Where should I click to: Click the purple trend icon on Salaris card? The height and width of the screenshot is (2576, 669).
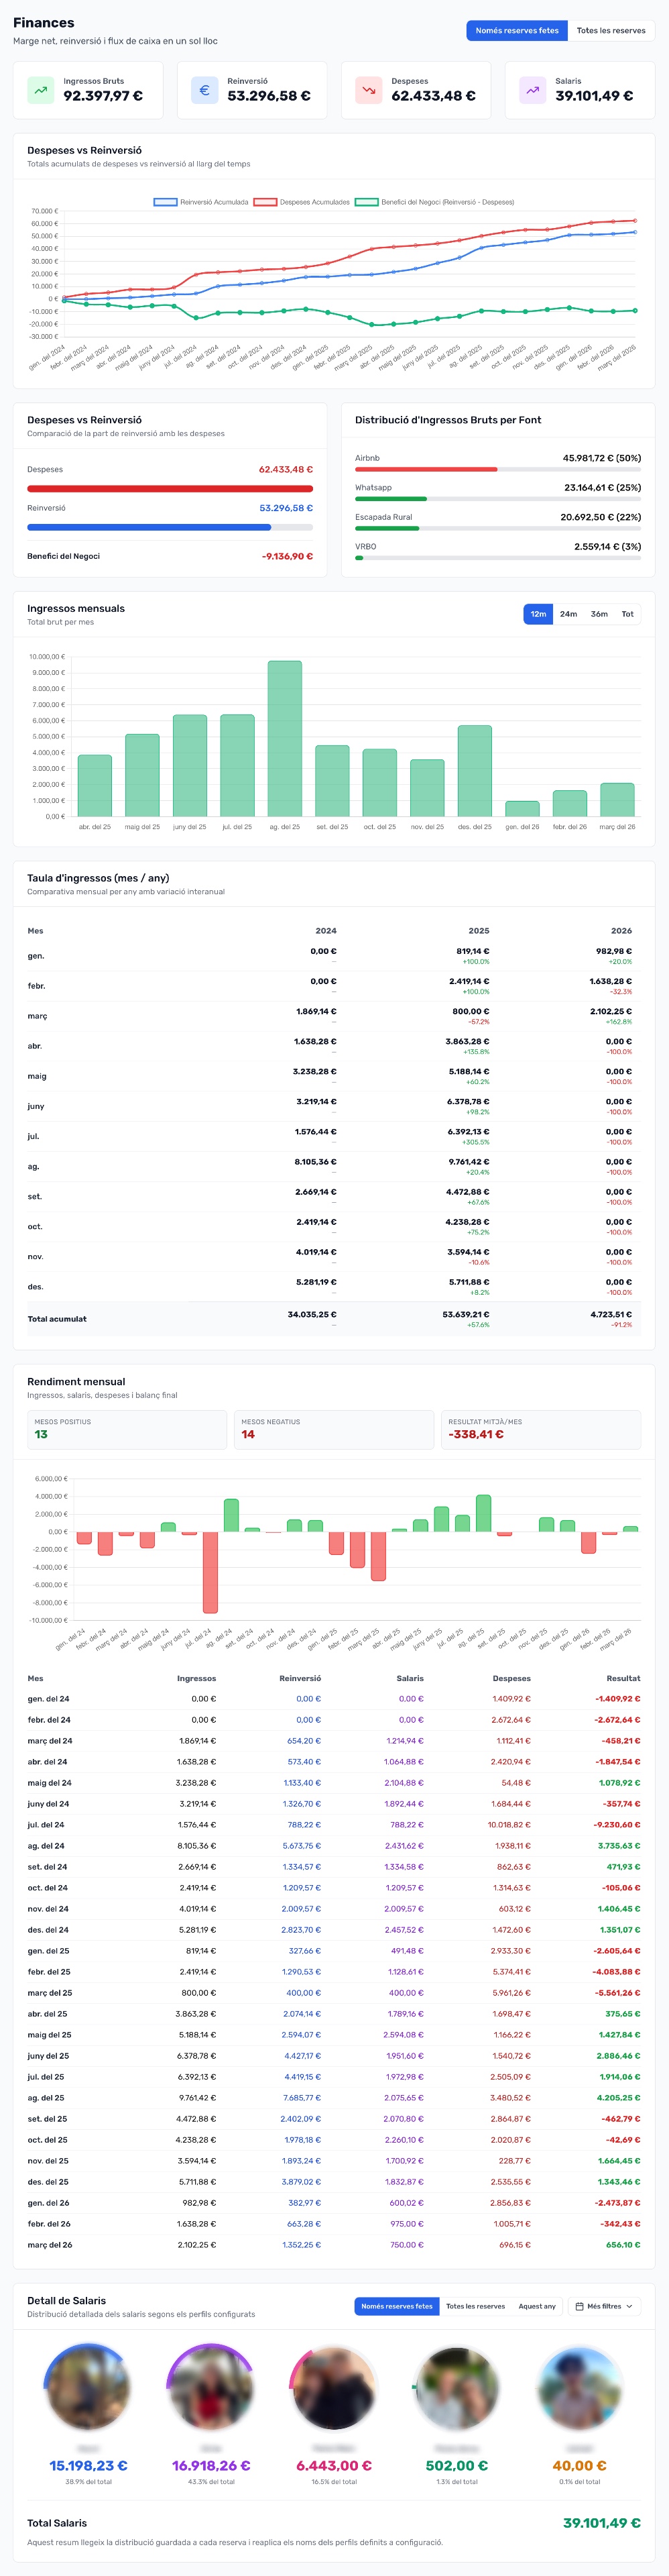coord(532,90)
